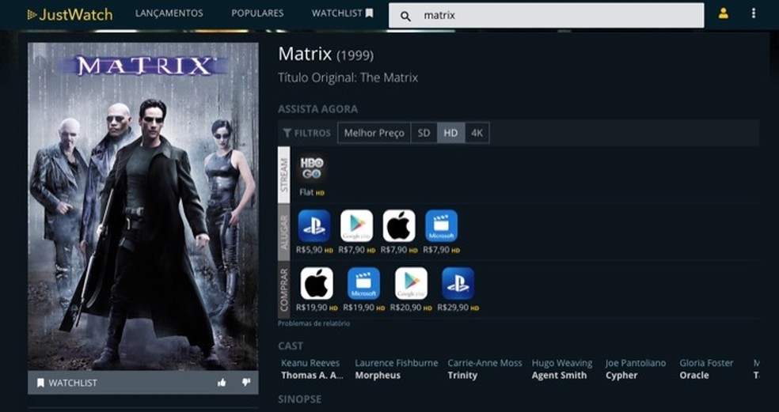Like the movie with thumbs up
Image resolution: width=779 pixels, height=412 pixels.
(222, 382)
